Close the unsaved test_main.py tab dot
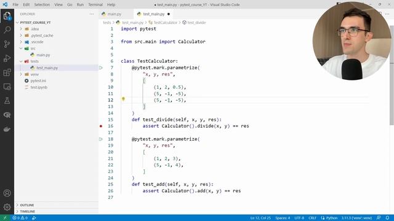Screen dimensions: 394x221 [169, 14]
